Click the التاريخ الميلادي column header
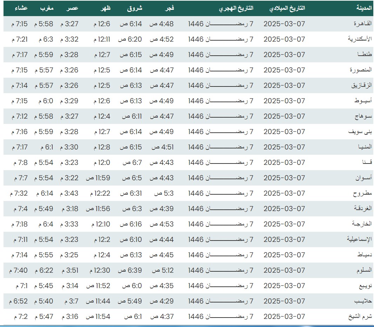The width and height of the screenshot is (374, 327). tap(287, 8)
